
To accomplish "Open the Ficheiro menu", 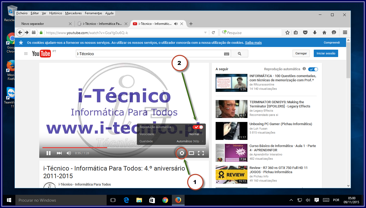I will point(22,13).
